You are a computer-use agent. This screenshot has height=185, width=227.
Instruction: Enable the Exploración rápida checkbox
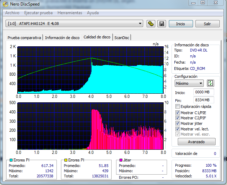click(x=178, y=107)
